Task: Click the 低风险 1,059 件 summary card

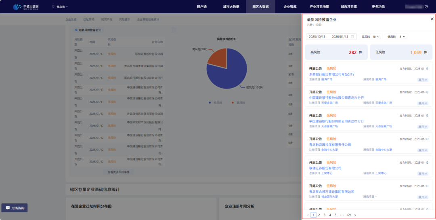Action: pyautogui.click(x=401, y=52)
